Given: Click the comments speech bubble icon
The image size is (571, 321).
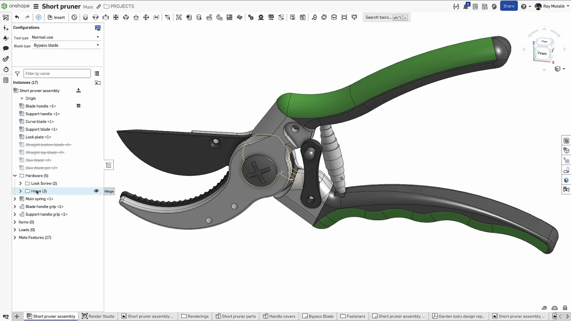Looking at the screenshot, I should 6,48.
